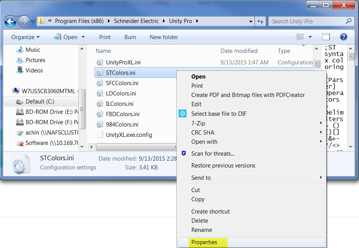This screenshot has width=359, height=248.
Task: Choose Properties in context menu
Action: 204,242
